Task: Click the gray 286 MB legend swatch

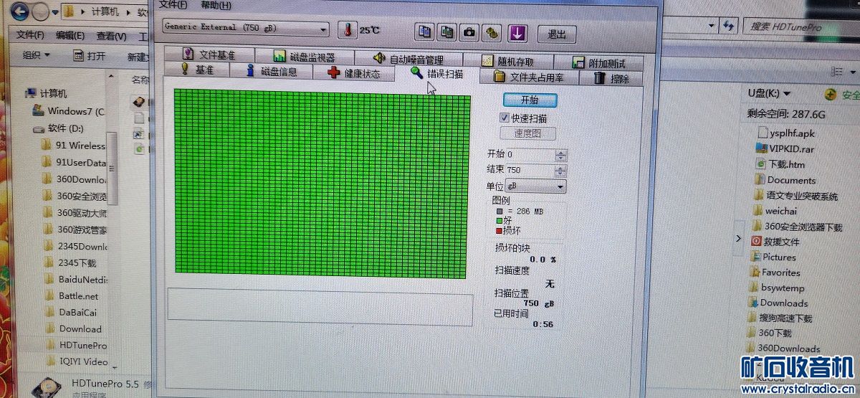Action: point(500,212)
